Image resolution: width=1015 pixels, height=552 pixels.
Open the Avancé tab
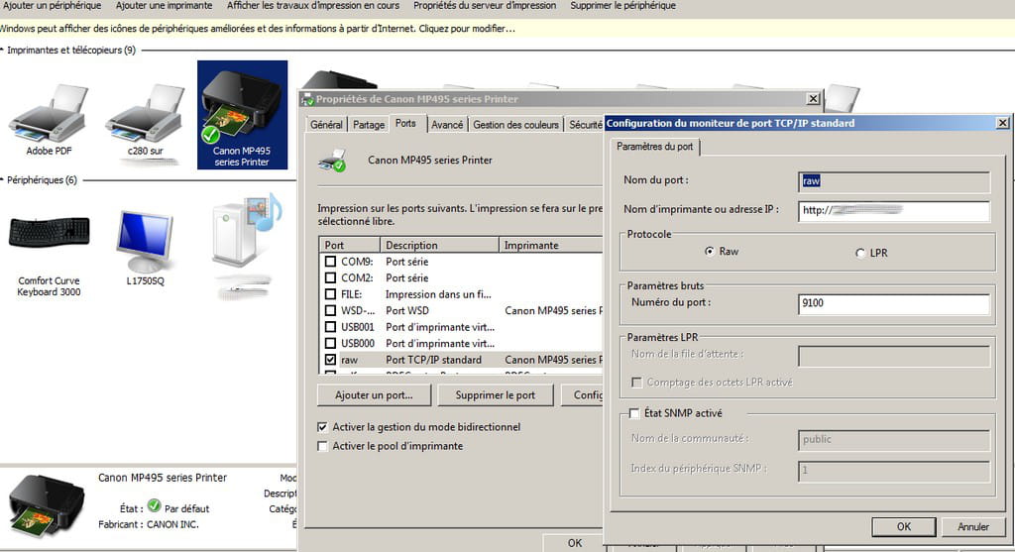pos(447,124)
